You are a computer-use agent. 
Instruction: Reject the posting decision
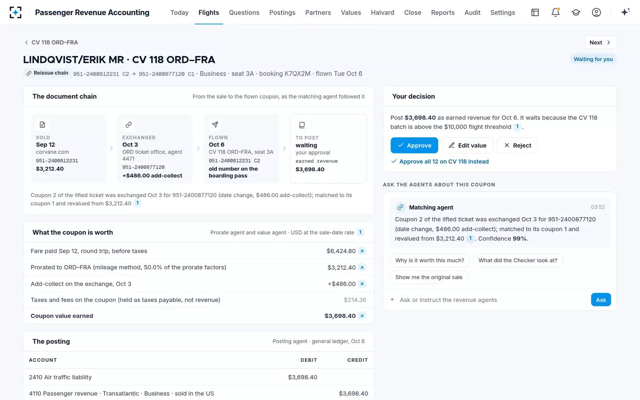click(x=517, y=145)
